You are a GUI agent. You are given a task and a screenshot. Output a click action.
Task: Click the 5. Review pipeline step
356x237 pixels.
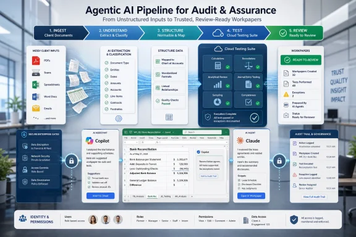[295, 33]
